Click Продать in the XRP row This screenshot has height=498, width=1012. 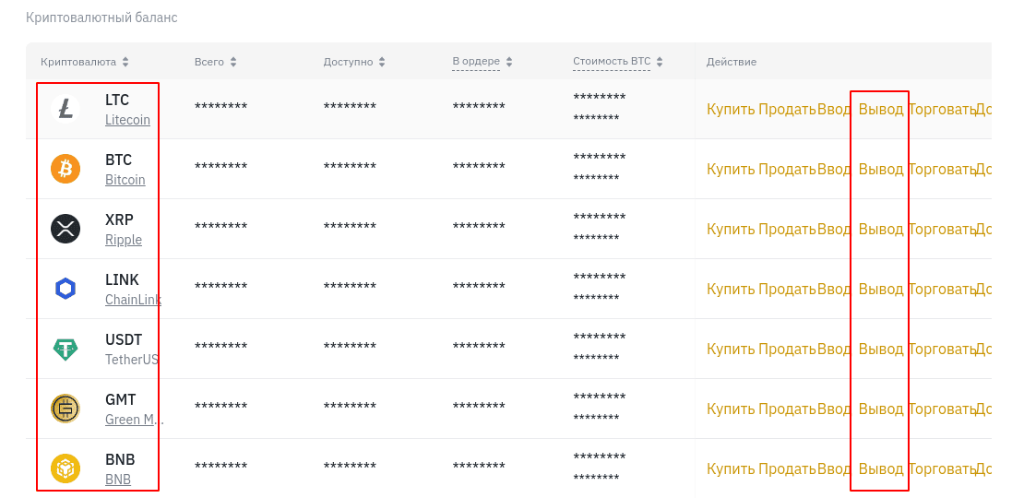tap(788, 229)
